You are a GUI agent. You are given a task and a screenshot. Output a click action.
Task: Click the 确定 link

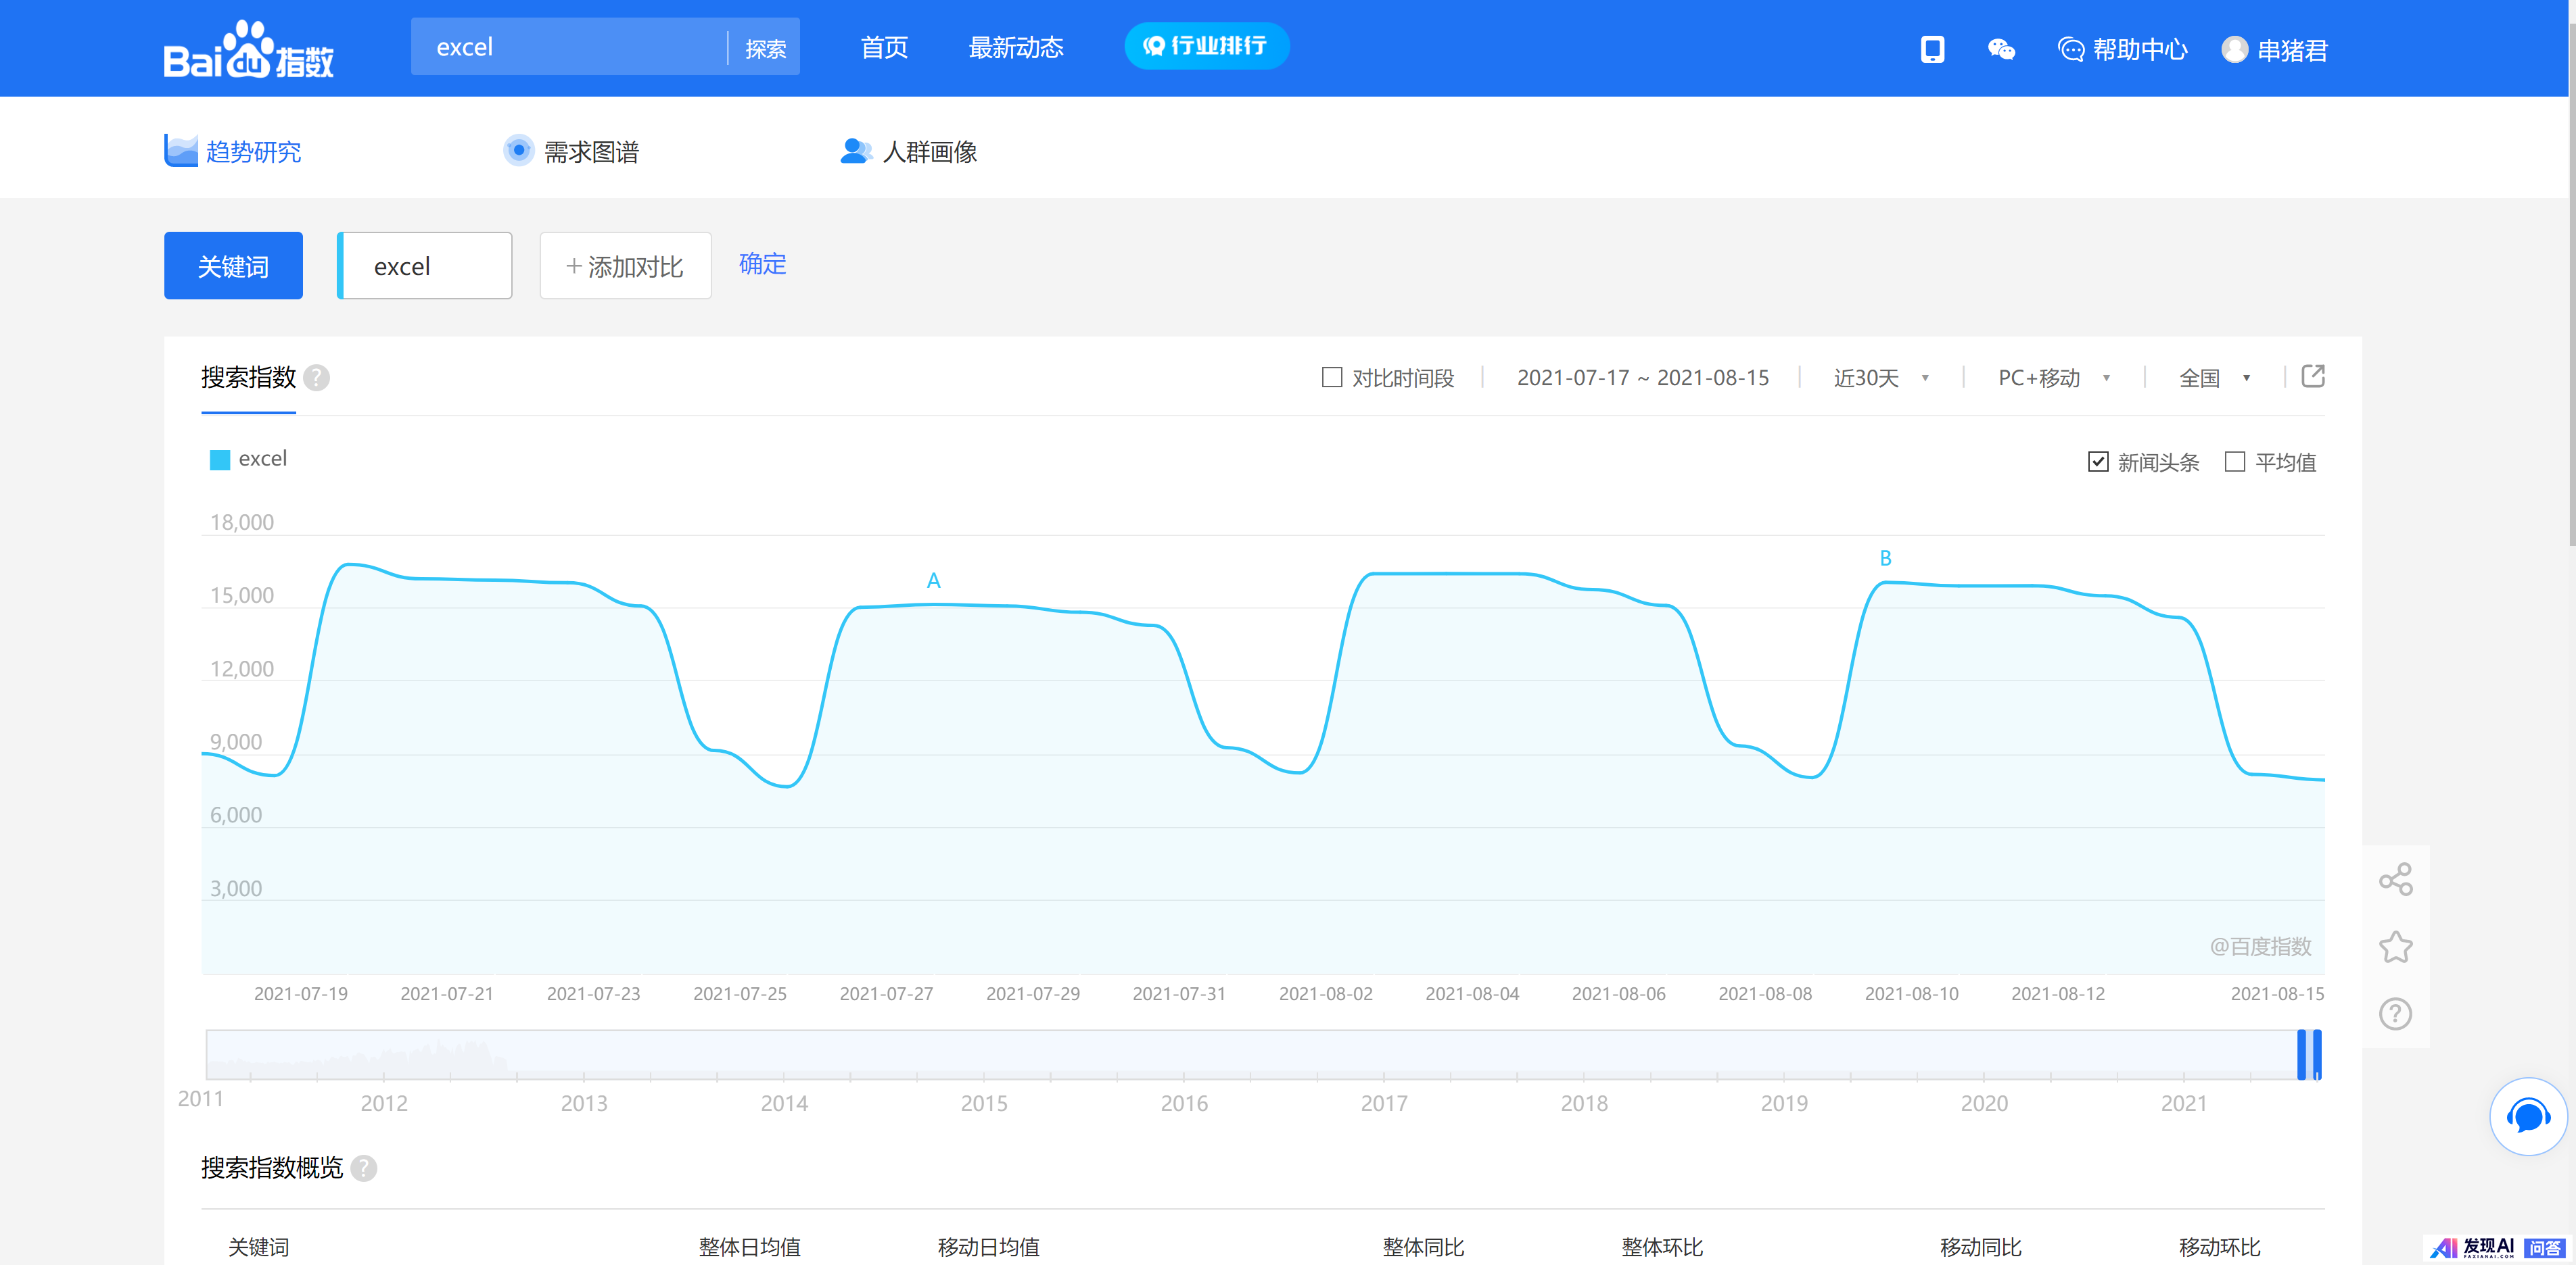(762, 264)
